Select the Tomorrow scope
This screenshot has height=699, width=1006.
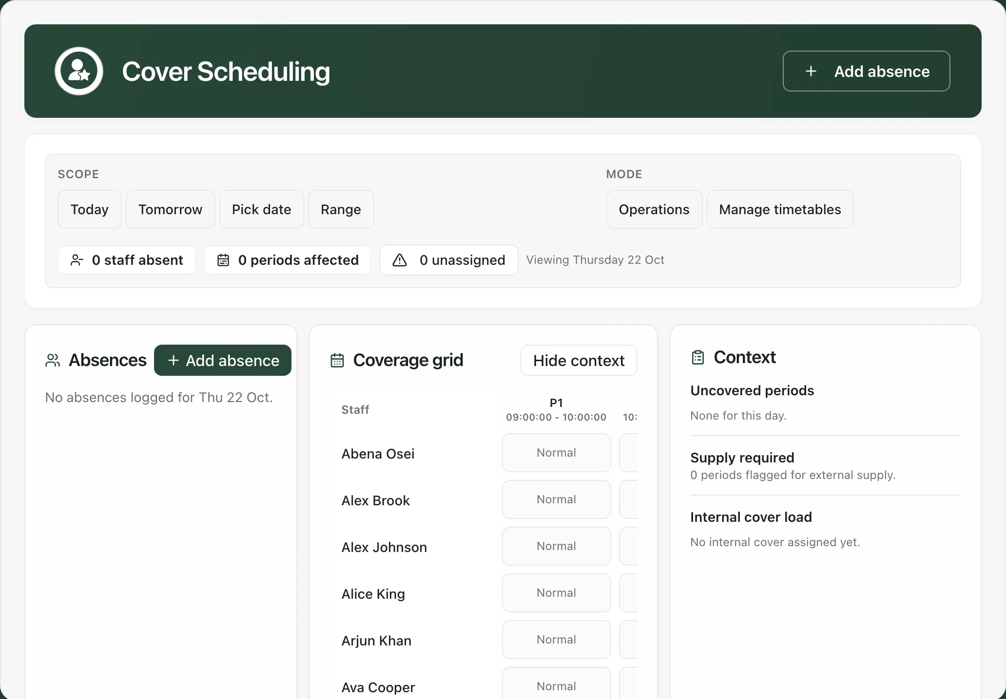click(x=170, y=209)
